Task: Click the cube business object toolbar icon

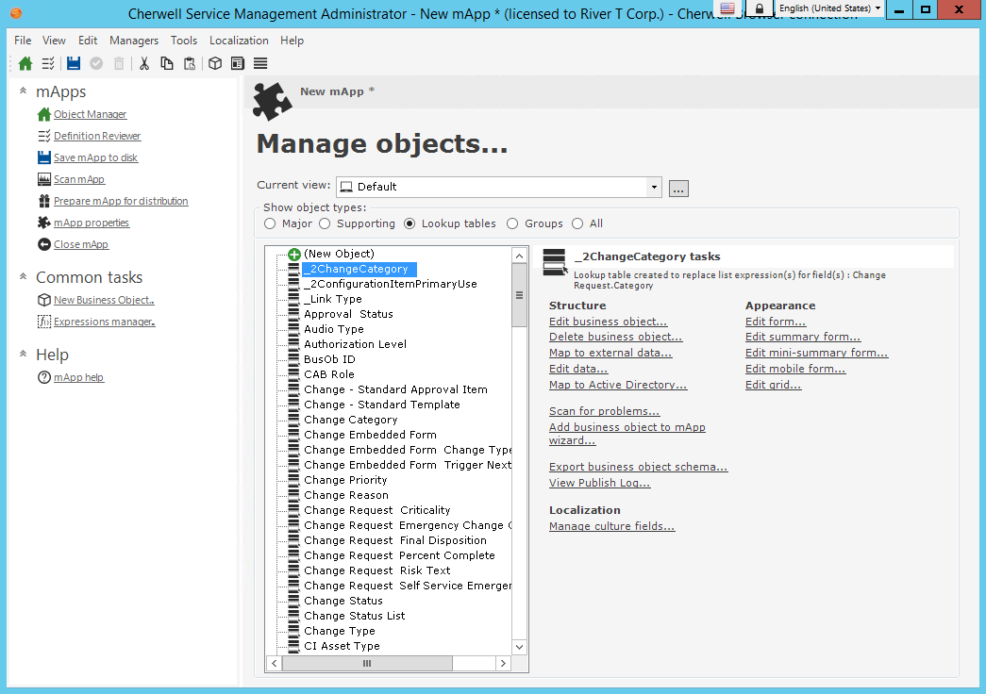Action: tap(215, 63)
